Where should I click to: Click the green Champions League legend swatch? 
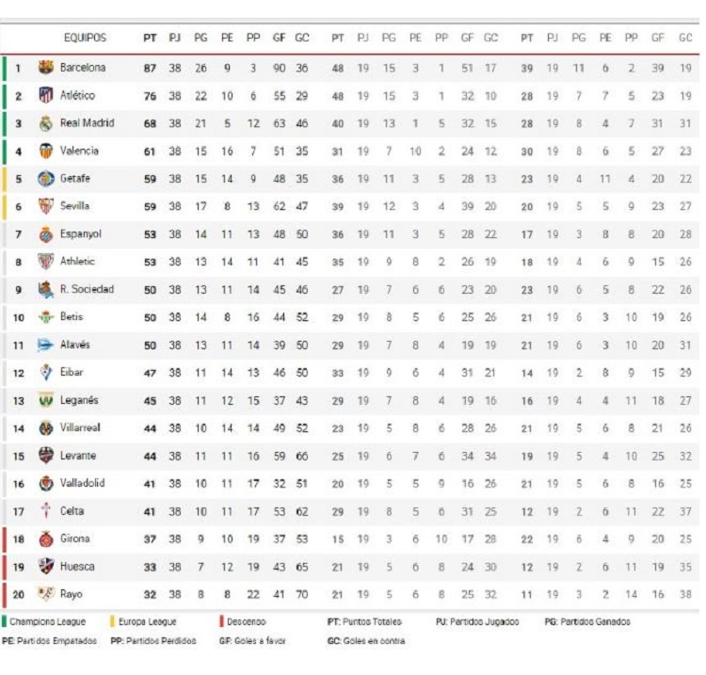[4, 622]
